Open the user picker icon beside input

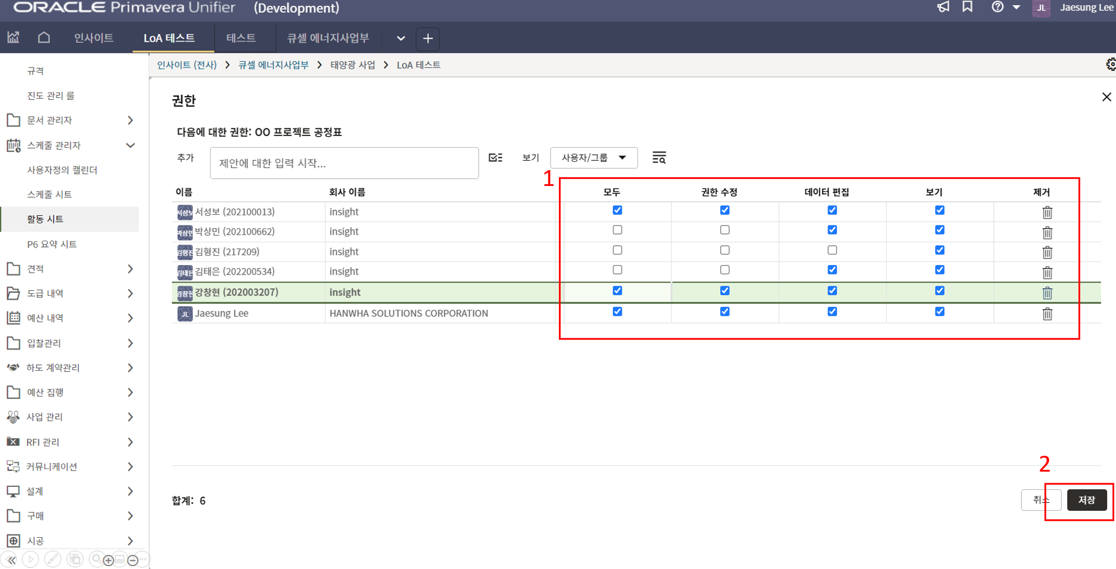(496, 158)
